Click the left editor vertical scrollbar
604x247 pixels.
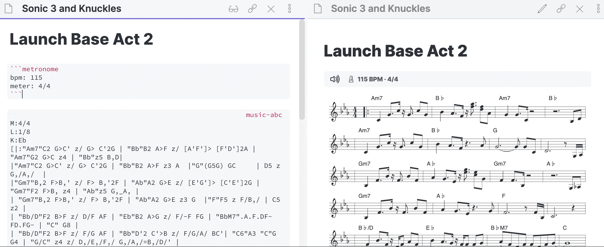click(302, 69)
